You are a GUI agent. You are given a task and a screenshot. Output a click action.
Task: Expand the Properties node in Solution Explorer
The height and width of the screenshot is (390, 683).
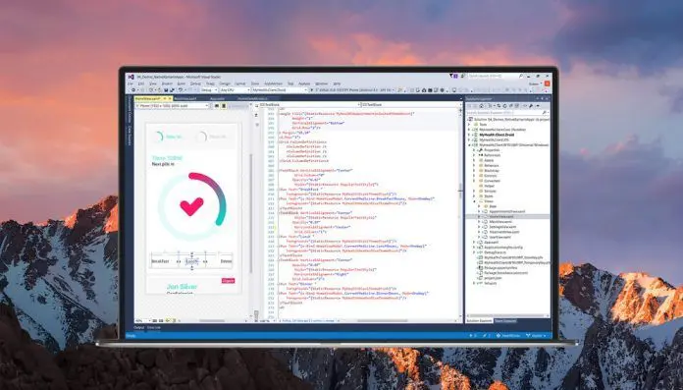(x=474, y=149)
